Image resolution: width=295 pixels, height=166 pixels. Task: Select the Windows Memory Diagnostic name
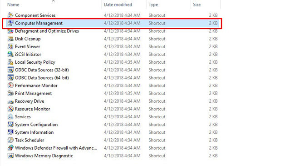pos(44,156)
